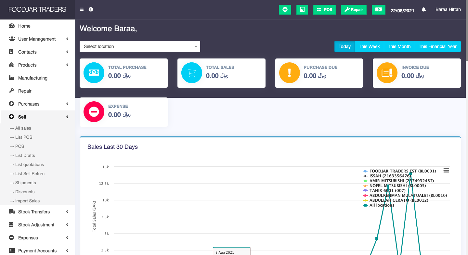Select the Today filter tab
The image size is (468, 255).
coord(344,46)
